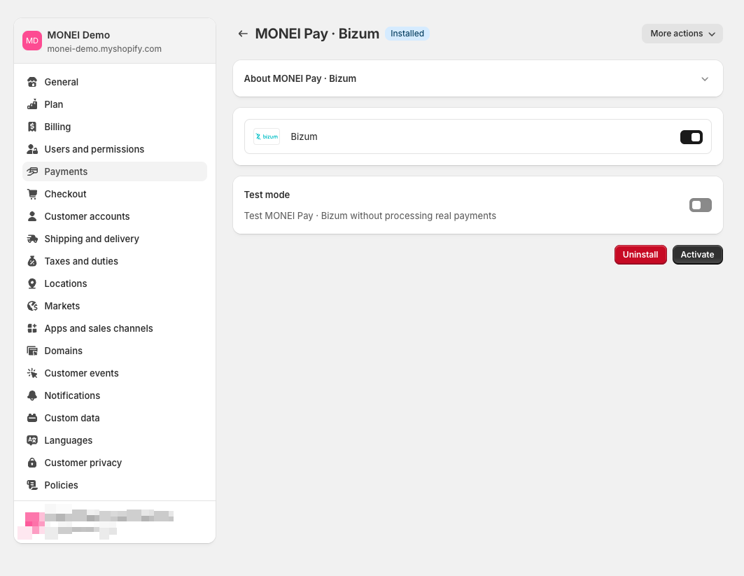744x576 pixels.
Task: Open Customer accounts settings
Action: coord(115,216)
